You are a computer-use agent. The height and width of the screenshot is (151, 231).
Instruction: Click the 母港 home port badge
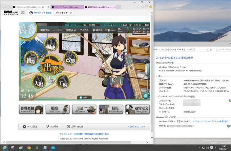(x=27, y=31)
